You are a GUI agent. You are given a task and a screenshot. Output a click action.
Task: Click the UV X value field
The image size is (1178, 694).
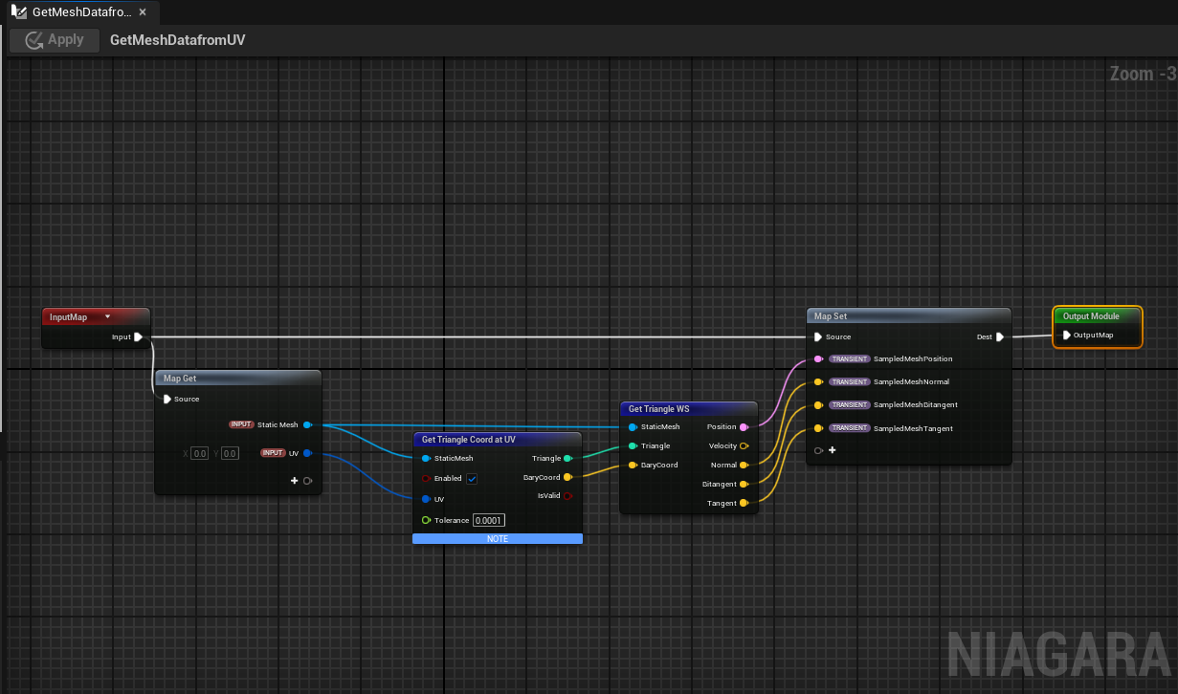(198, 453)
